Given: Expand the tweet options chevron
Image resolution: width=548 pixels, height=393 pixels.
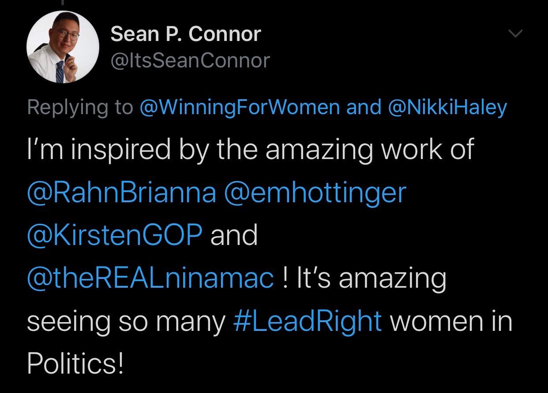Looking at the screenshot, I should point(515,33).
